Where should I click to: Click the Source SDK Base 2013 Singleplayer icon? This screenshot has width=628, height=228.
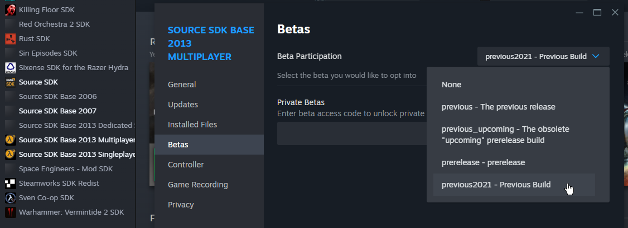coord(11,154)
